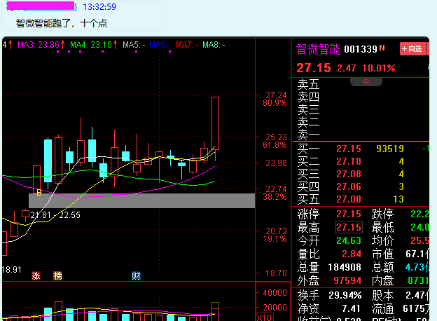Click the current price 27.15 headline
Image resolution: width=437 pixels, height=321 pixels.
[314, 68]
